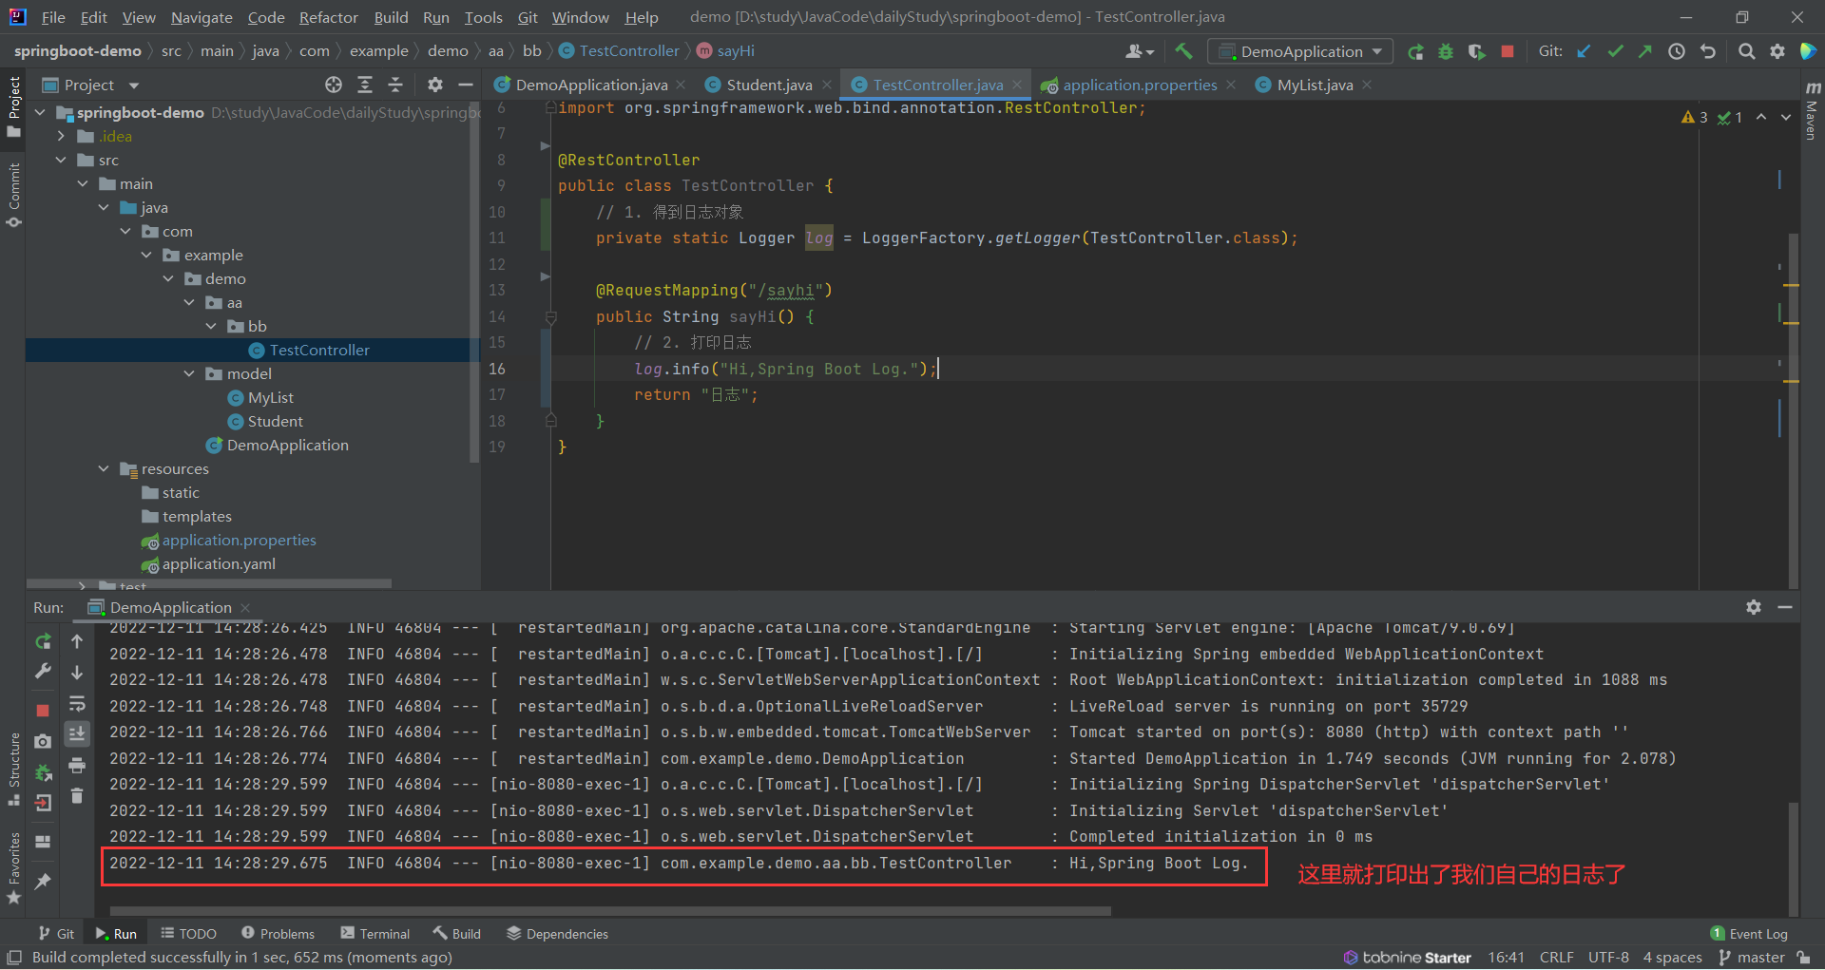Viewport: 1825px width, 970px height.
Task: Rerun application in Run panel sidebar
Action: point(43,641)
